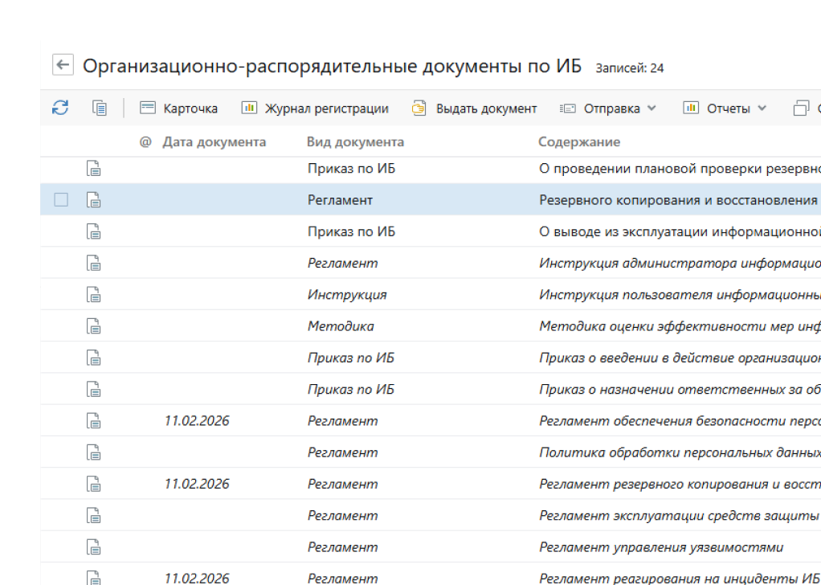Click 'Приказ по ИБ' type in first row
The height and width of the screenshot is (585, 821).
pyautogui.click(x=351, y=169)
